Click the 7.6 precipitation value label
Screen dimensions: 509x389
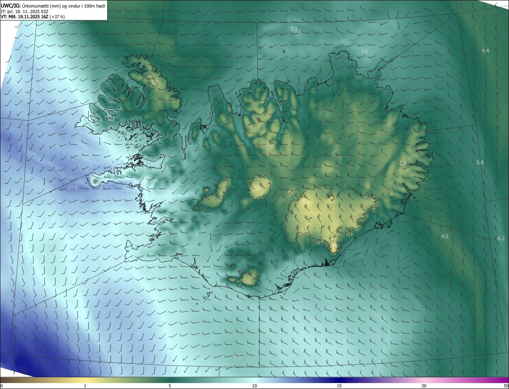[x=364, y=52]
